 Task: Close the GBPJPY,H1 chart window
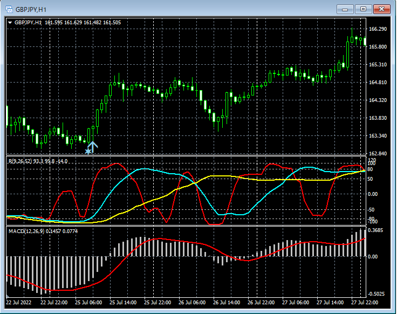381,9
